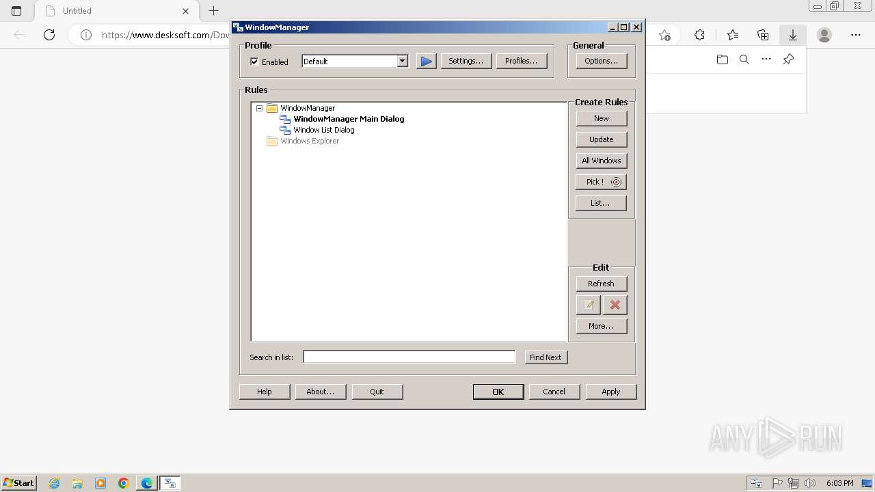Viewport: 875px width, 492px height.
Task: Close the Untitled browser tab
Action: [186, 11]
